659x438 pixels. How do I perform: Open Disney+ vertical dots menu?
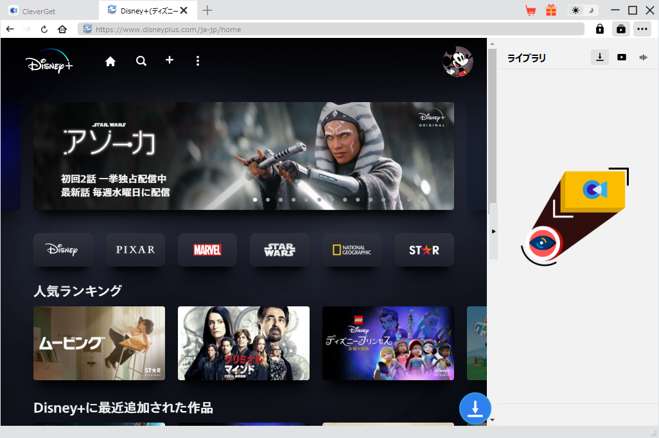click(x=198, y=61)
